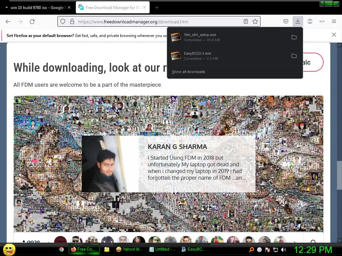Open the Action Center flag tray icon
342x256 pixels.
point(268,250)
